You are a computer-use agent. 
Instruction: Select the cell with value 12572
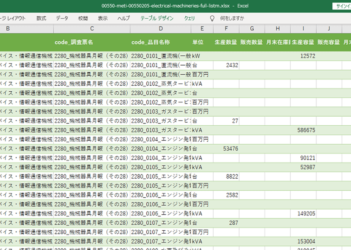[303, 56]
